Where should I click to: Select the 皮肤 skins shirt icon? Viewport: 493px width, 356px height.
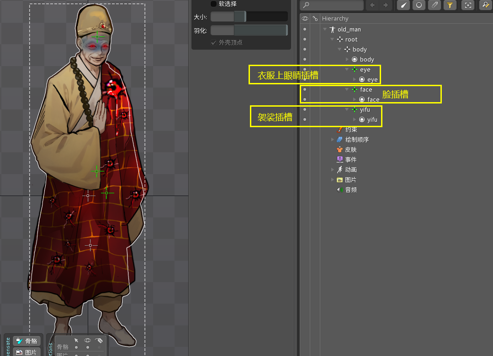339,150
